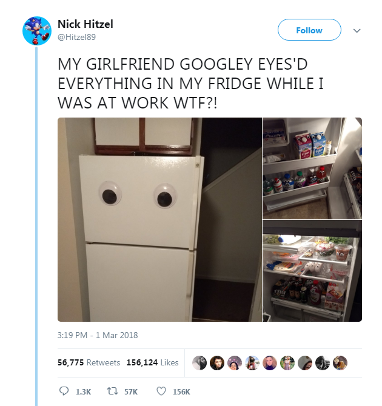
Task: Click the reply speech bubble icon
Action: (x=64, y=391)
